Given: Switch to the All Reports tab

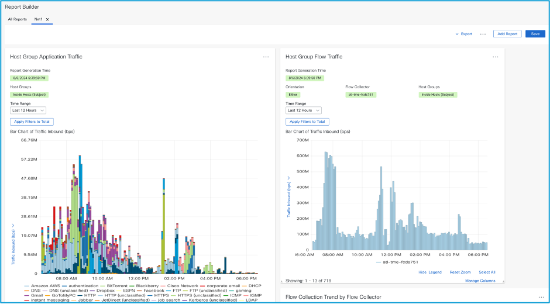Looking at the screenshot, I should click(x=17, y=19).
